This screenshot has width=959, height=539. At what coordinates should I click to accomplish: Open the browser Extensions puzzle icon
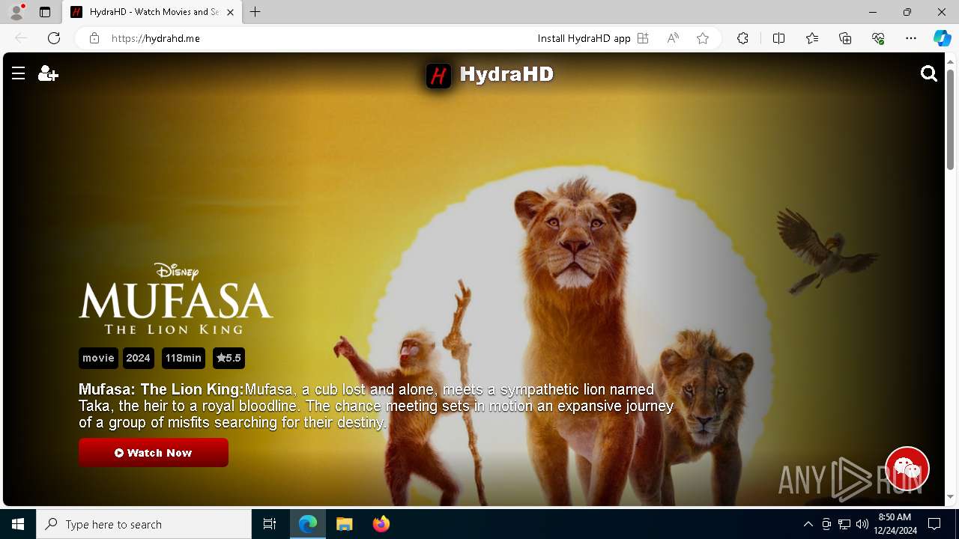742,38
